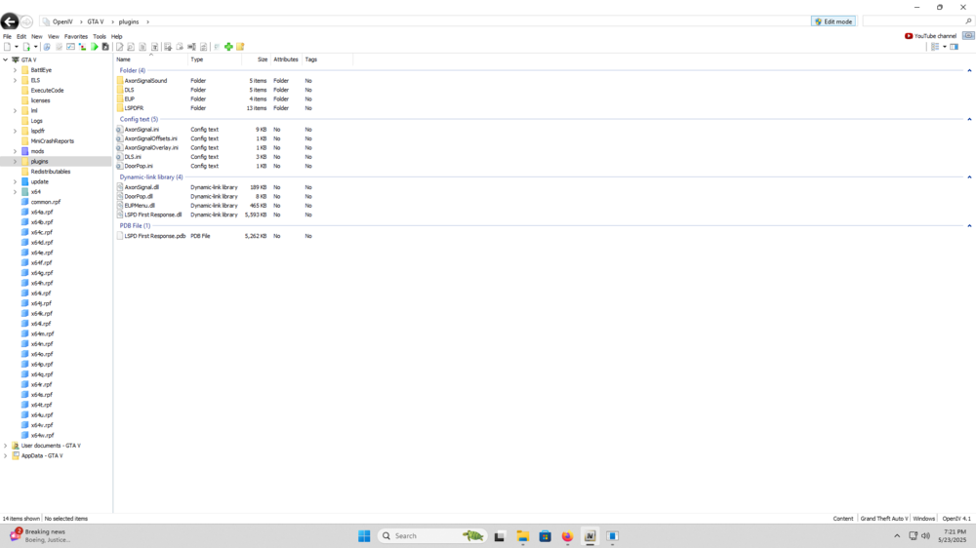Screen dimensions: 976x548
Task: Click the add file icon with green arrow
Action: (x=26, y=47)
